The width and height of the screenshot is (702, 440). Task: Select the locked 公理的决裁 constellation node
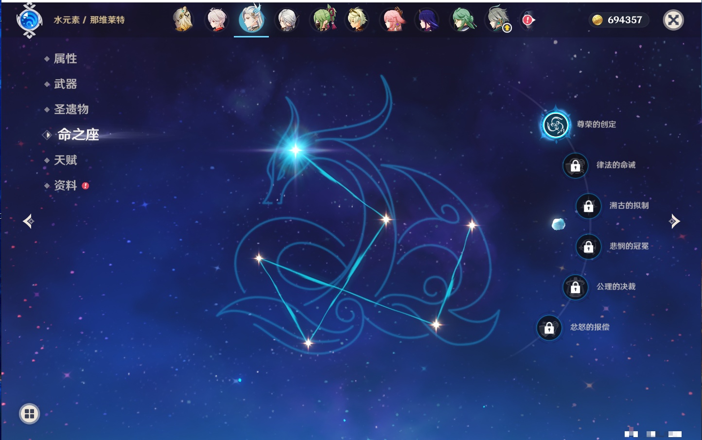[575, 287]
